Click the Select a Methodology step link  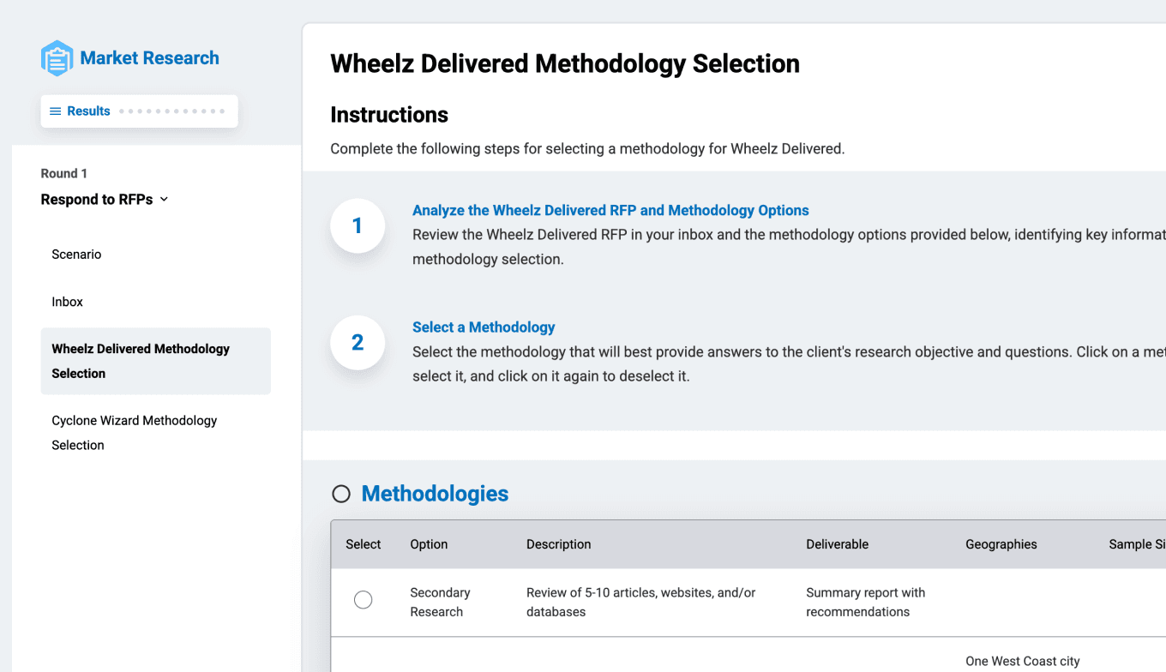[484, 327]
